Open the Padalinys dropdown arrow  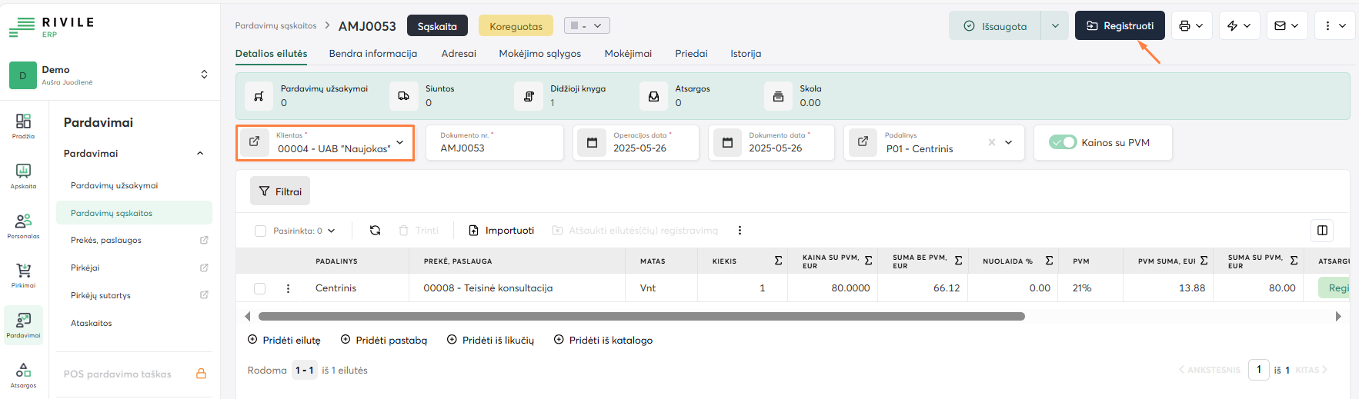[1008, 143]
